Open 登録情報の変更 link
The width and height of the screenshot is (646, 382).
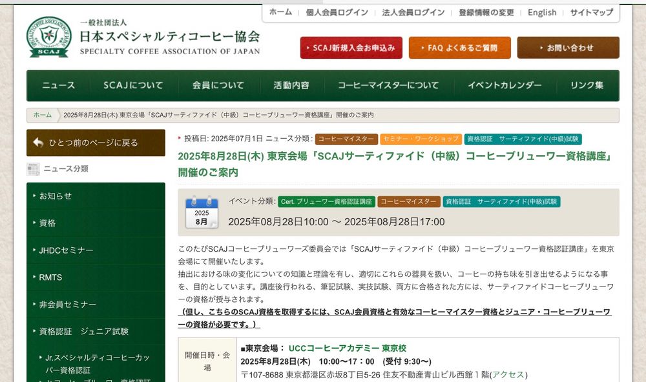(x=486, y=12)
